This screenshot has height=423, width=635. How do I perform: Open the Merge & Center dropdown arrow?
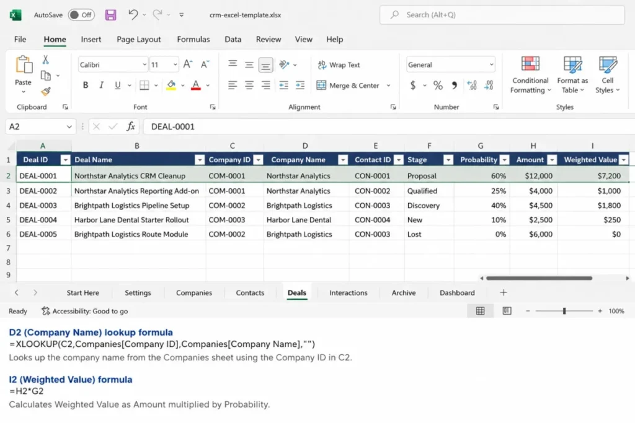388,85
